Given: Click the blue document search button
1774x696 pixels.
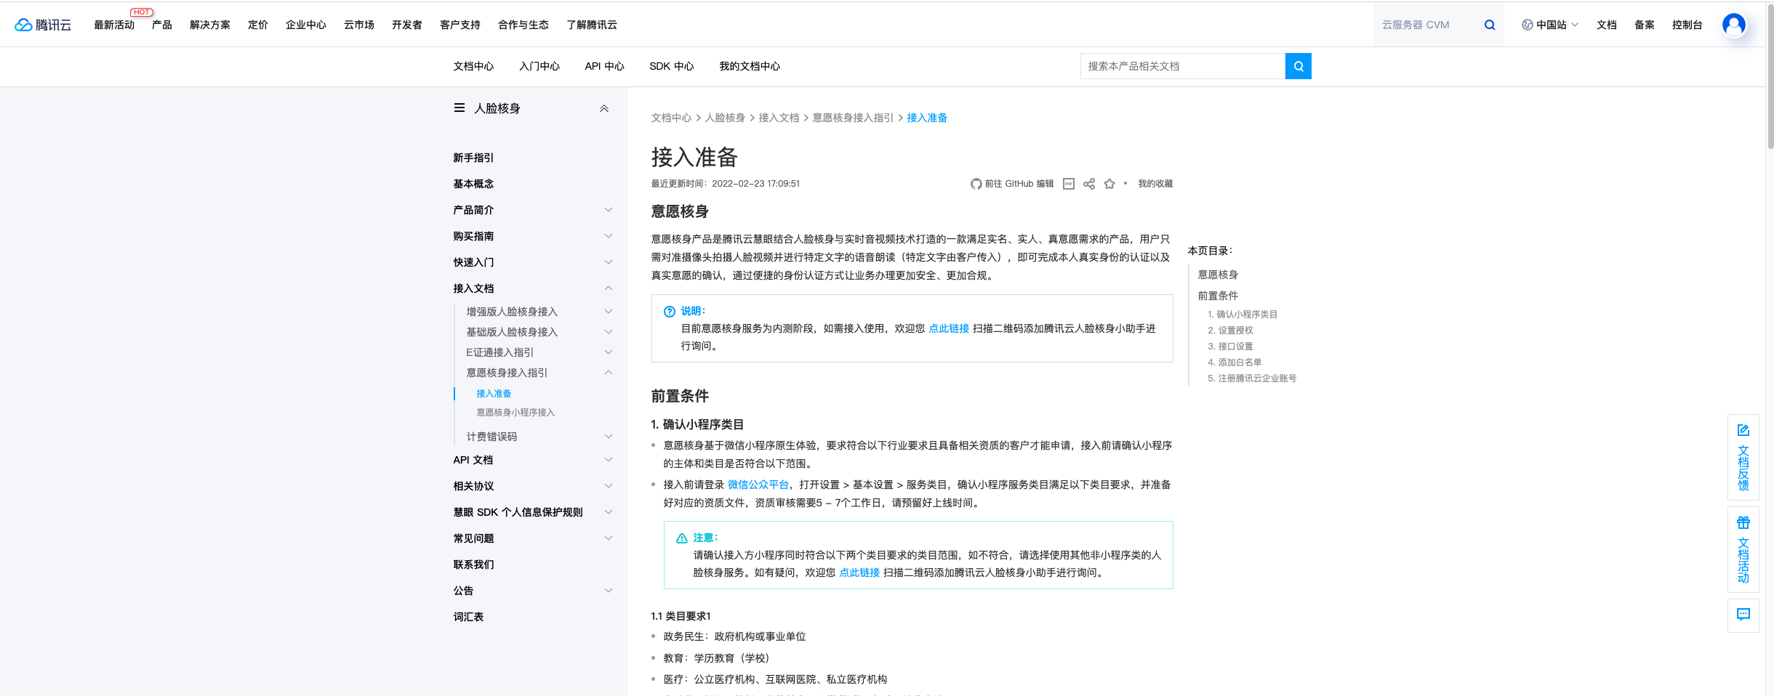Looking at the screenshot, I should 1298,66.
